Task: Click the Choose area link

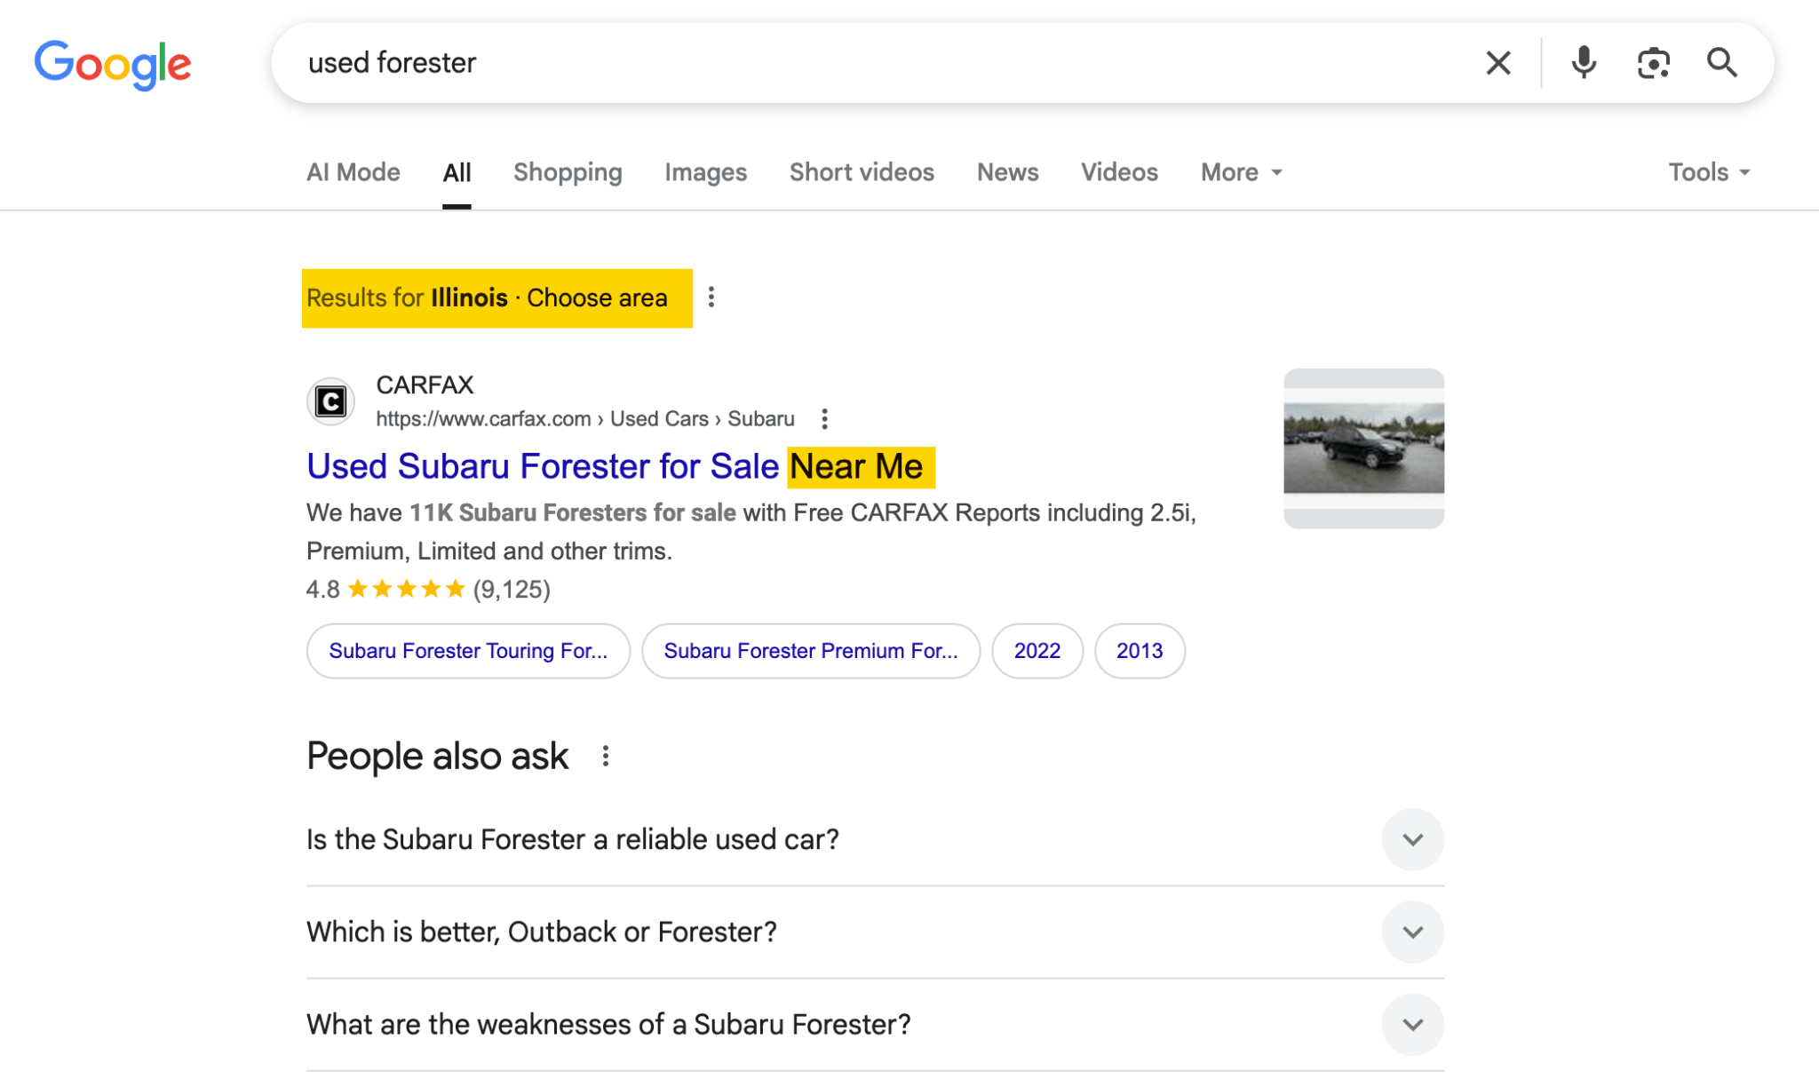Action: click(596, 298)
